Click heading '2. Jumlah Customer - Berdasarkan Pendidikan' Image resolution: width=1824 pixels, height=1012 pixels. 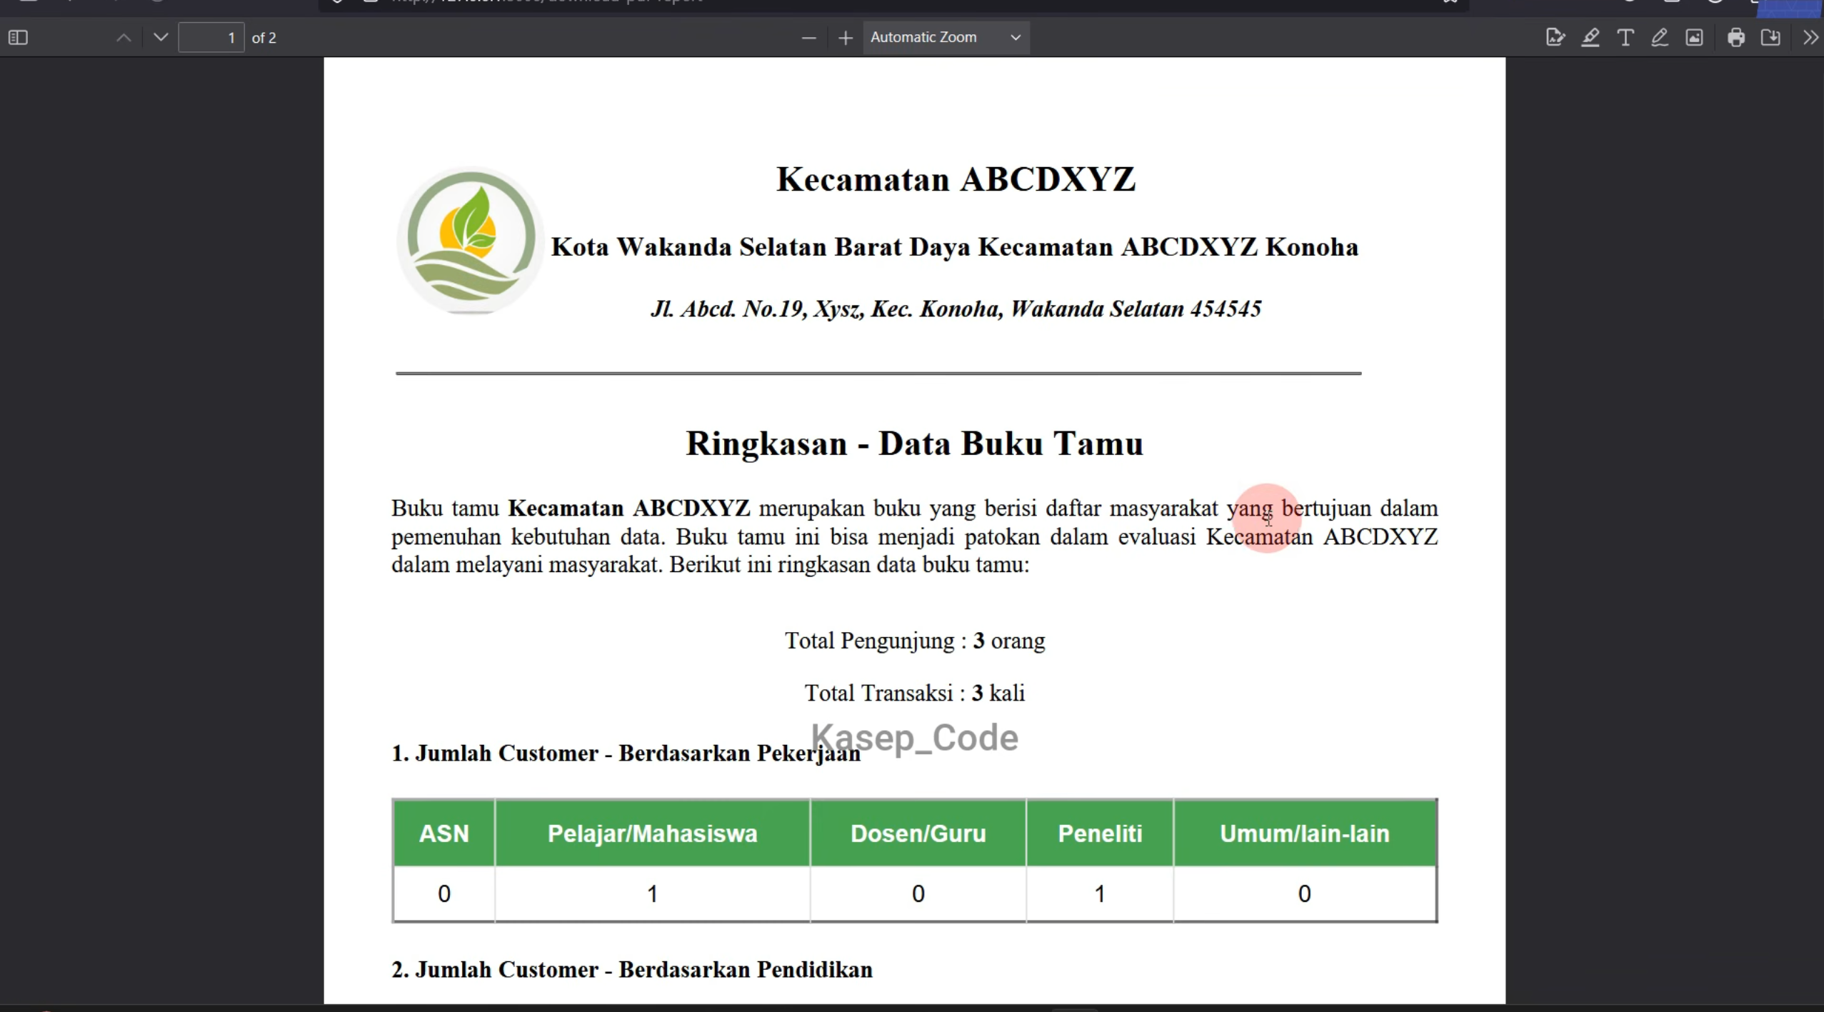coord(632,970)
